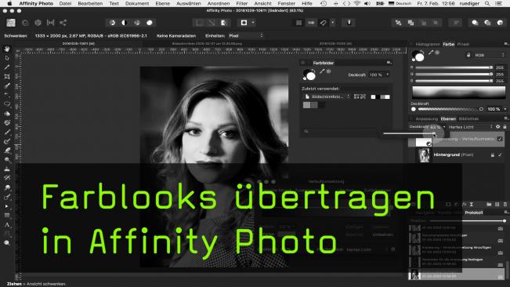Expand the snapping options arrow

[333, 23]
